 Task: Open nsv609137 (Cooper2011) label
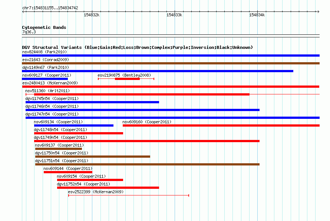[59, 145]
